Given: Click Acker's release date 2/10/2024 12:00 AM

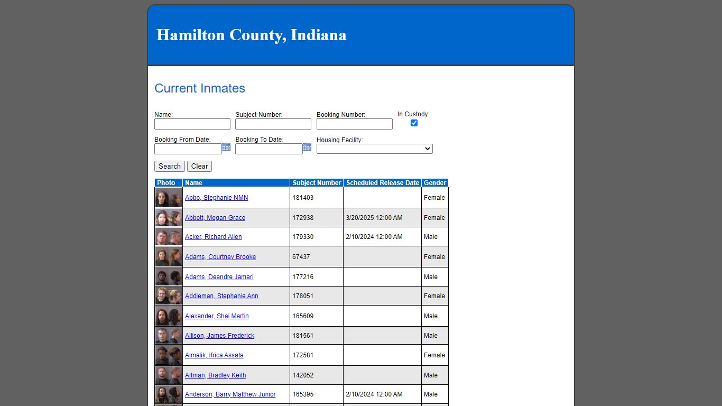Looking at the screenshot, I should coord(374,237).
